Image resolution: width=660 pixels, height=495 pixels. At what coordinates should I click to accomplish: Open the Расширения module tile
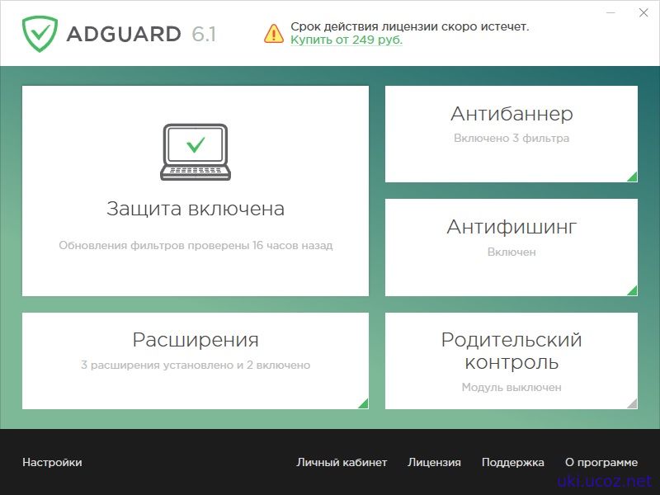[196, 361]
